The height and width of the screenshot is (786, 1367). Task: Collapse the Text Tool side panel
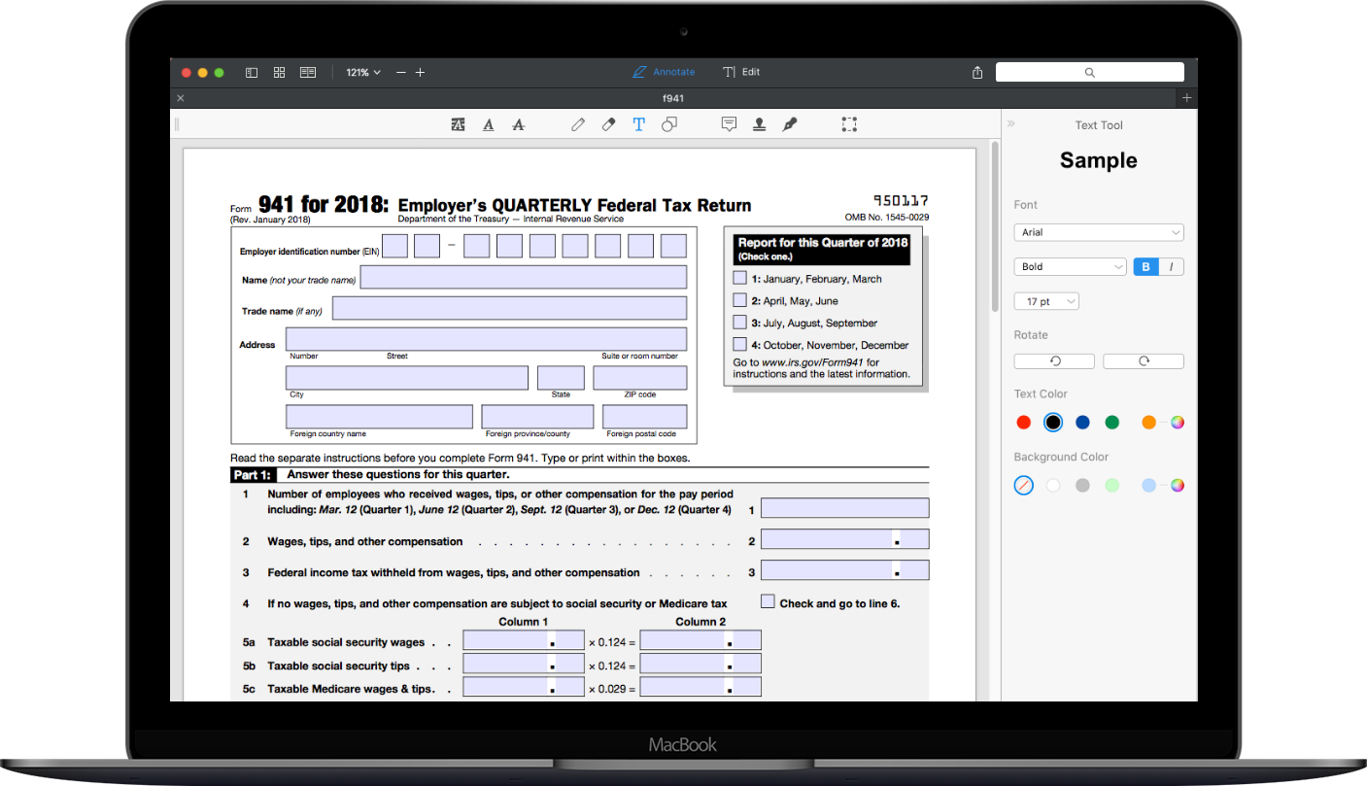(x=1011, y=124)
